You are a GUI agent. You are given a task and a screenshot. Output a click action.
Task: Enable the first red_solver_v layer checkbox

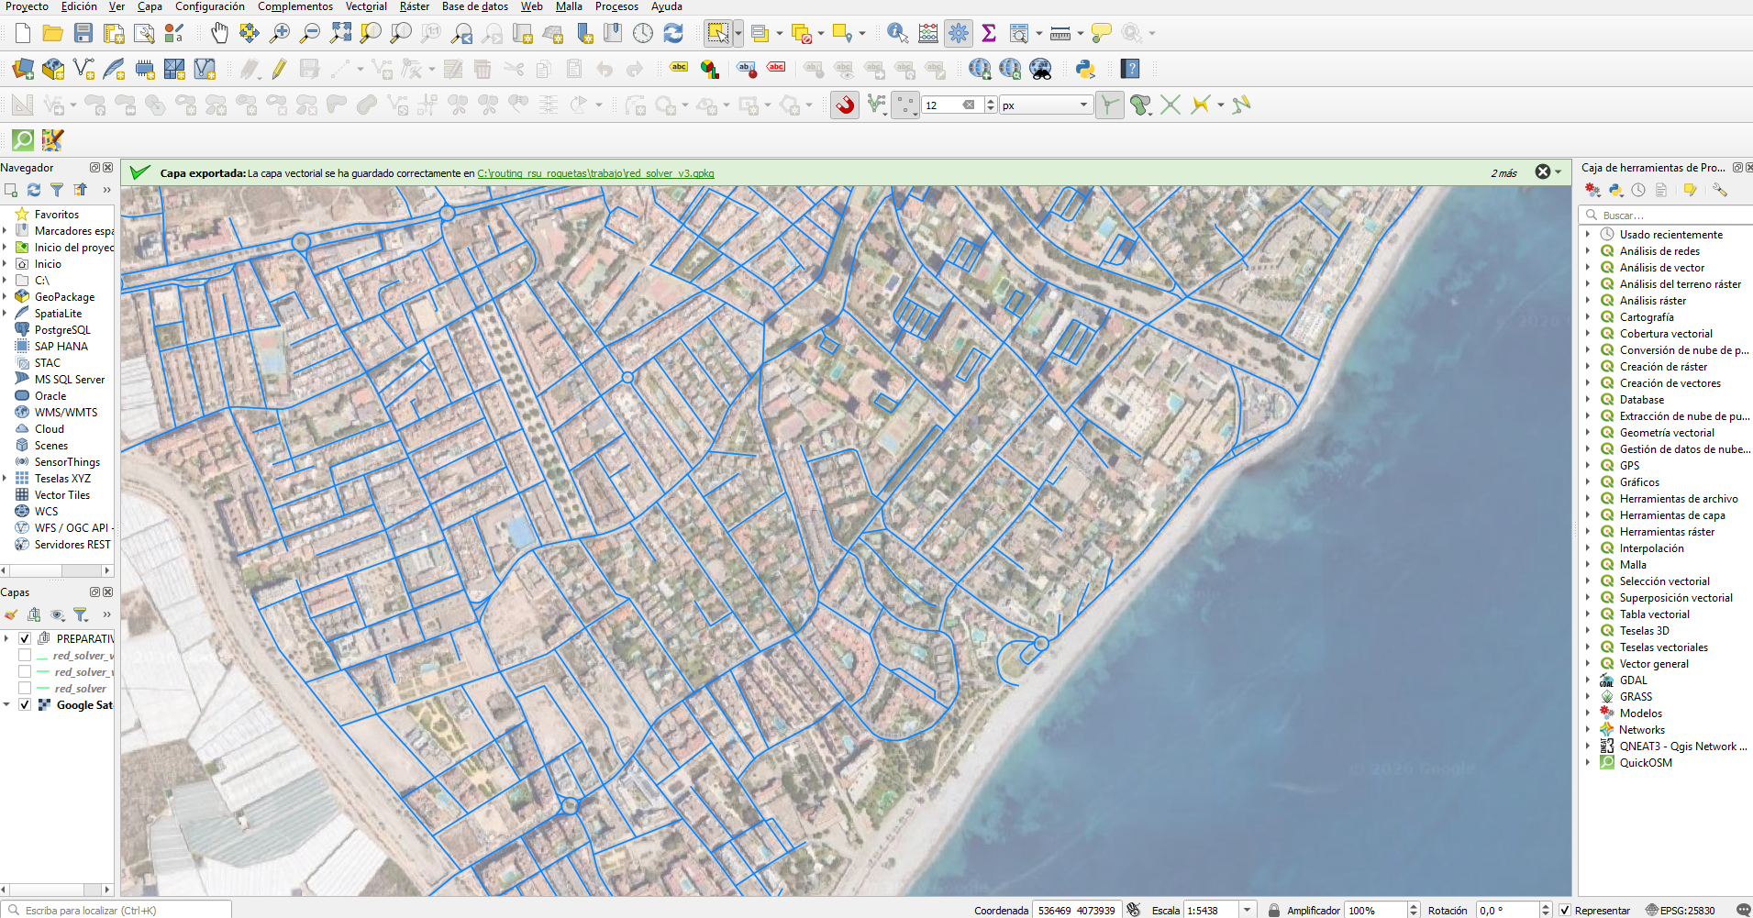click(x=25, y=656)
